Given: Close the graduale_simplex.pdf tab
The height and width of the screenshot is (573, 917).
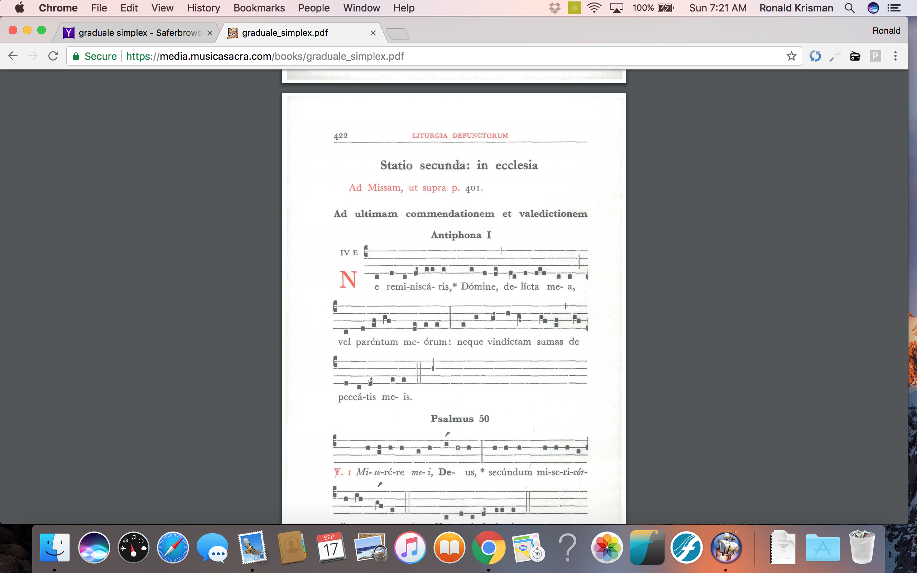Looking at the screenshot, I should pos(373,33).
